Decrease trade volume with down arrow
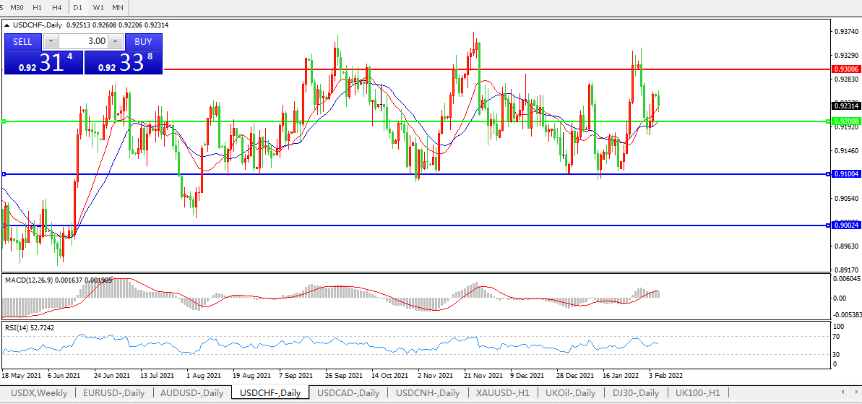Image resolution: width=862 pixels, height=404 pixels. [x=52, y=41]
